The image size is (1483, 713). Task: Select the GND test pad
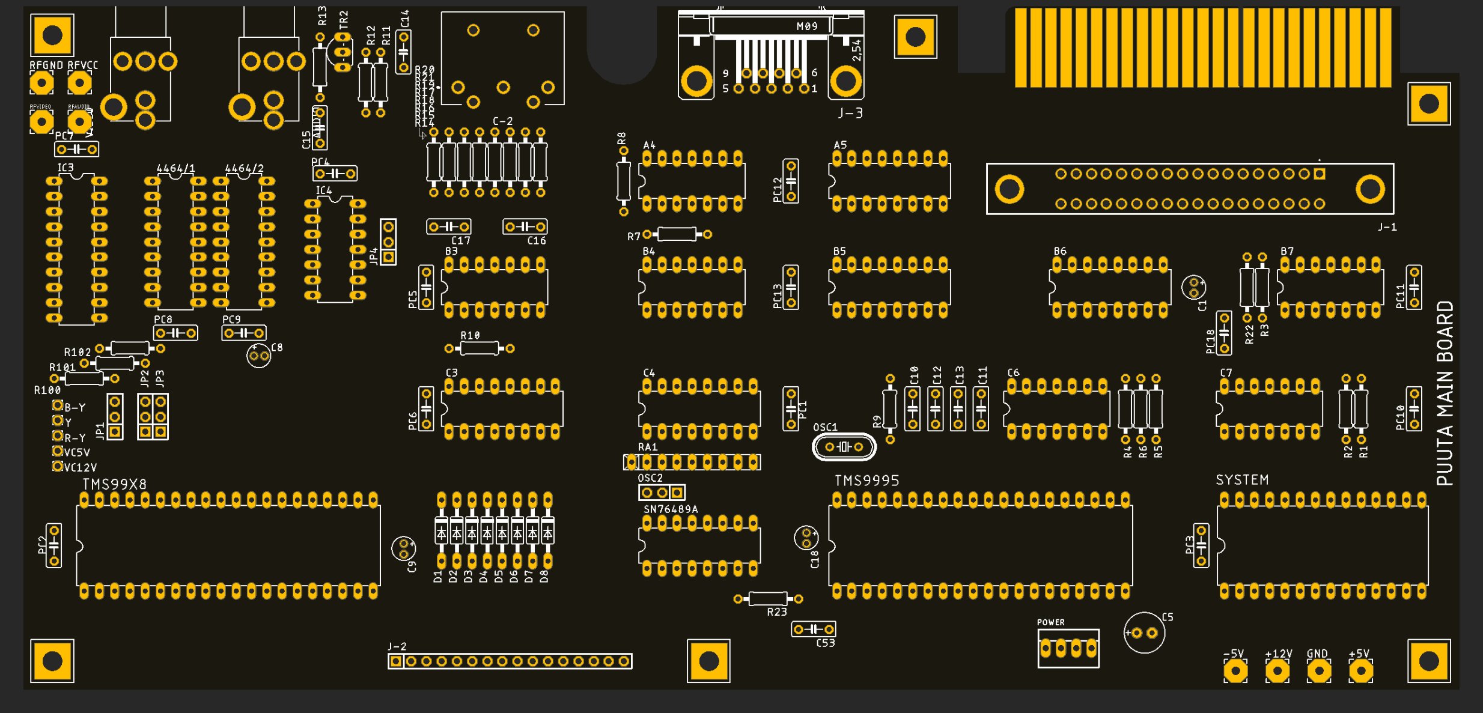click(x=1319, y=671)
